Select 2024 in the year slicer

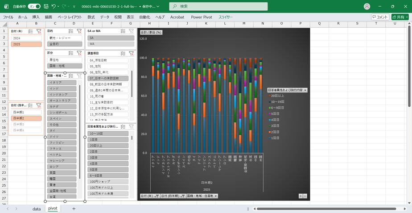coord(26,38)
